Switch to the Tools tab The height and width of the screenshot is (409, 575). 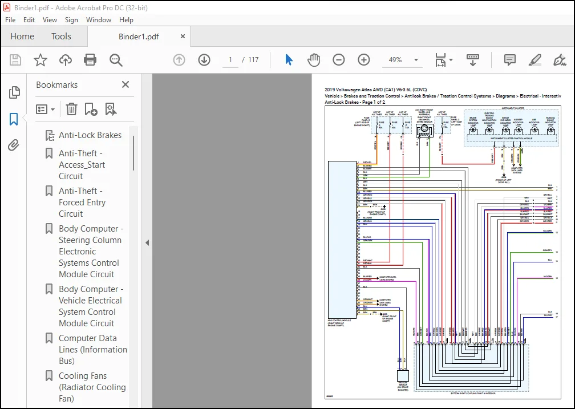tap(61, 37)
